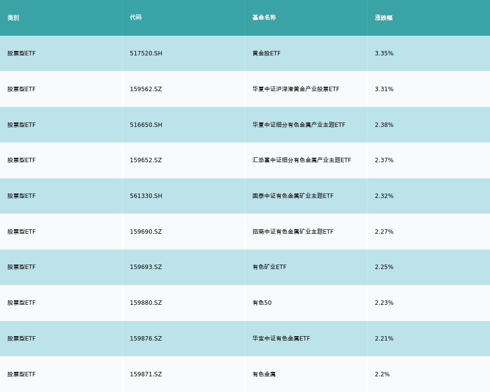
Task: Click the 2.2% change value
Action: 382,374
